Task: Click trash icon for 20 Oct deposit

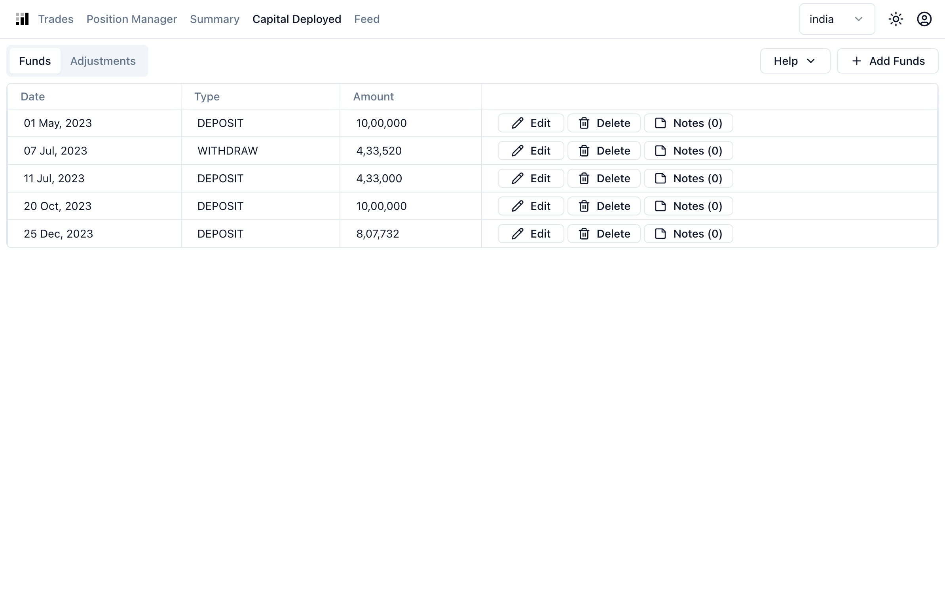Action: tap(584, 206)
